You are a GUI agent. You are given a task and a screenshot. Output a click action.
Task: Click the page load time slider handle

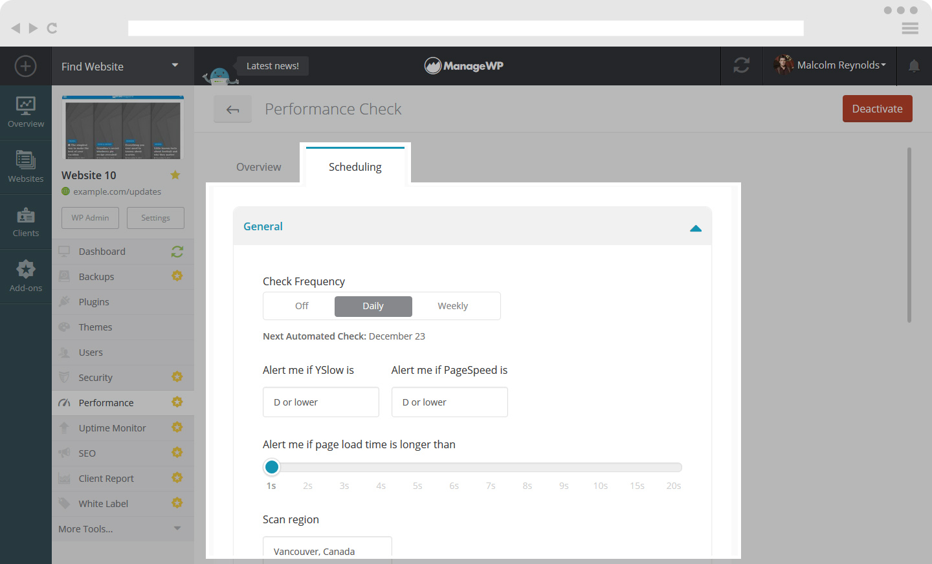(x=272, y=467)
